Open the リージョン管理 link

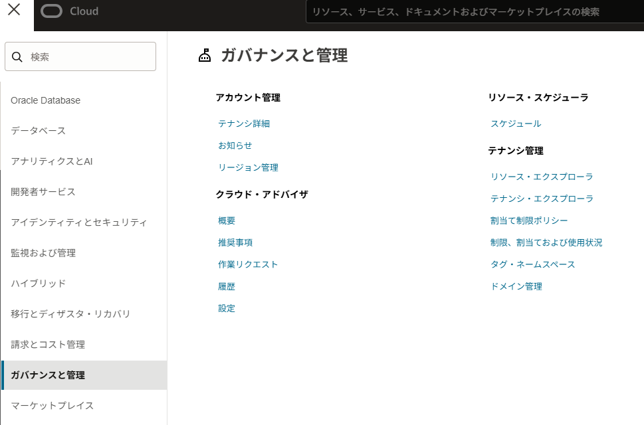pyautogui.click(x=248, y=167)
